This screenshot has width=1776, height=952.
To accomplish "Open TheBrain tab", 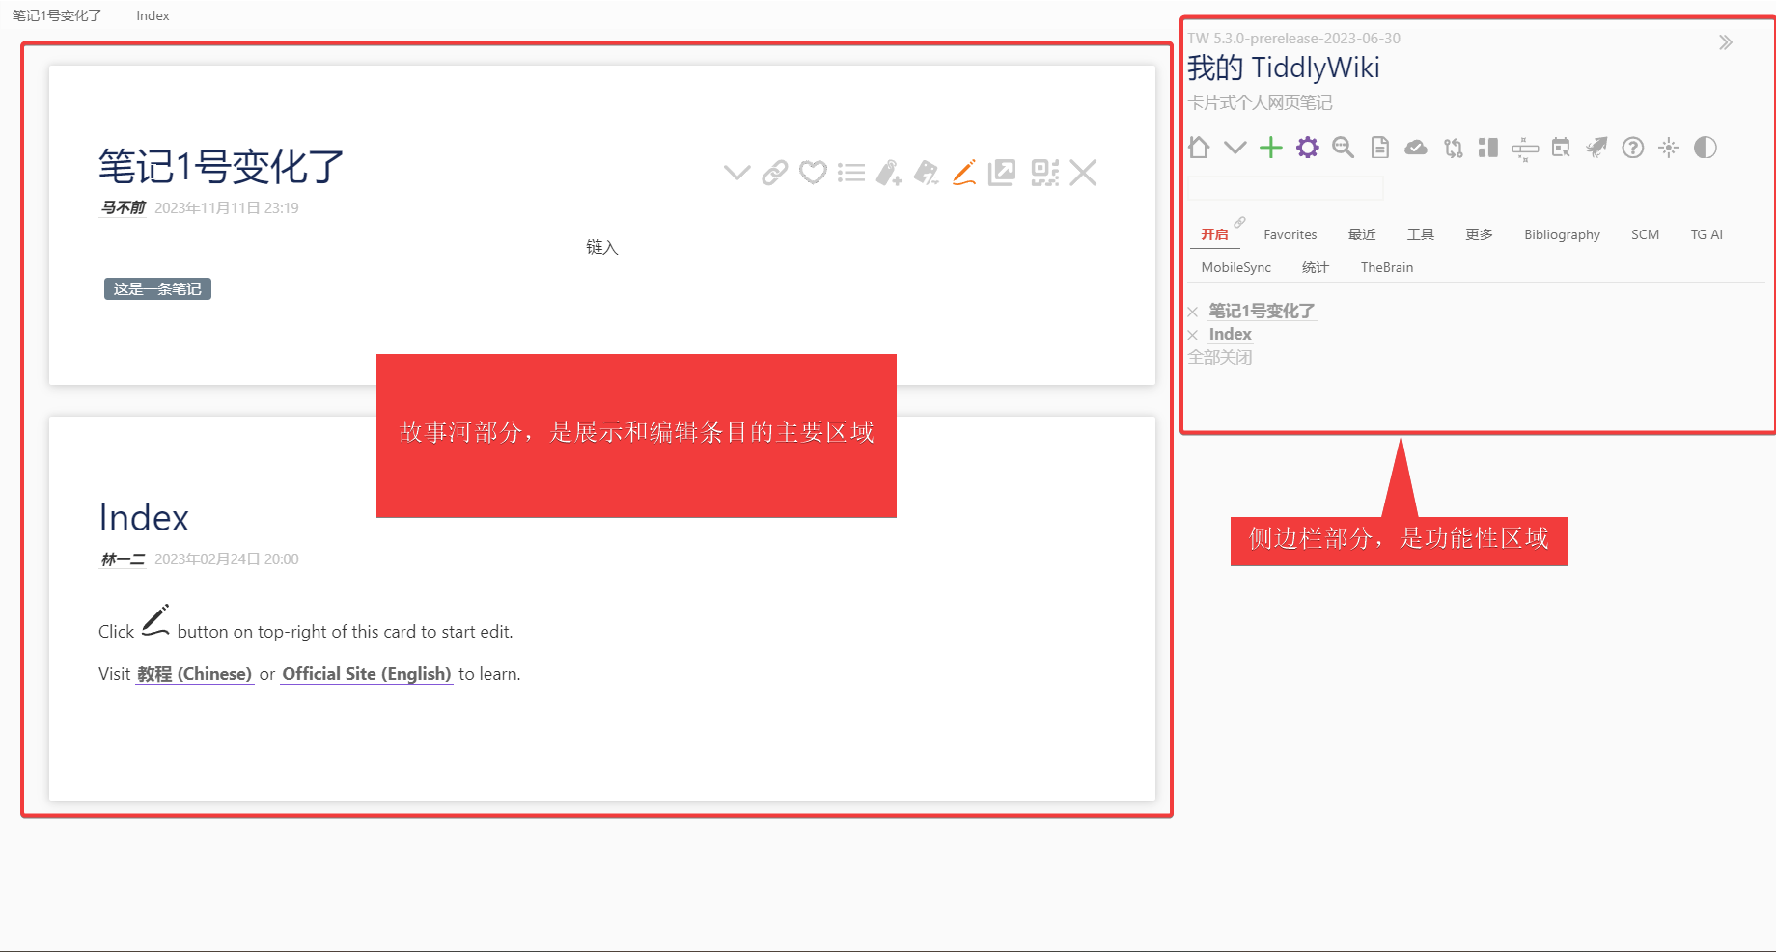I will pos(1386,267).
